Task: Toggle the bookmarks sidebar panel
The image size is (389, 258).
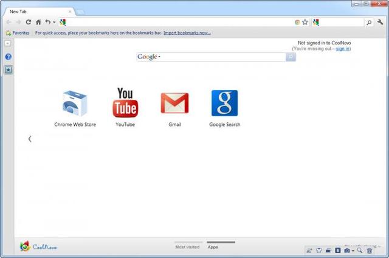Action: tap(8, 70)
